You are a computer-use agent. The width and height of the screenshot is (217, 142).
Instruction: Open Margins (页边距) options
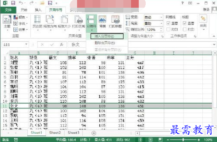coord(37,23)
